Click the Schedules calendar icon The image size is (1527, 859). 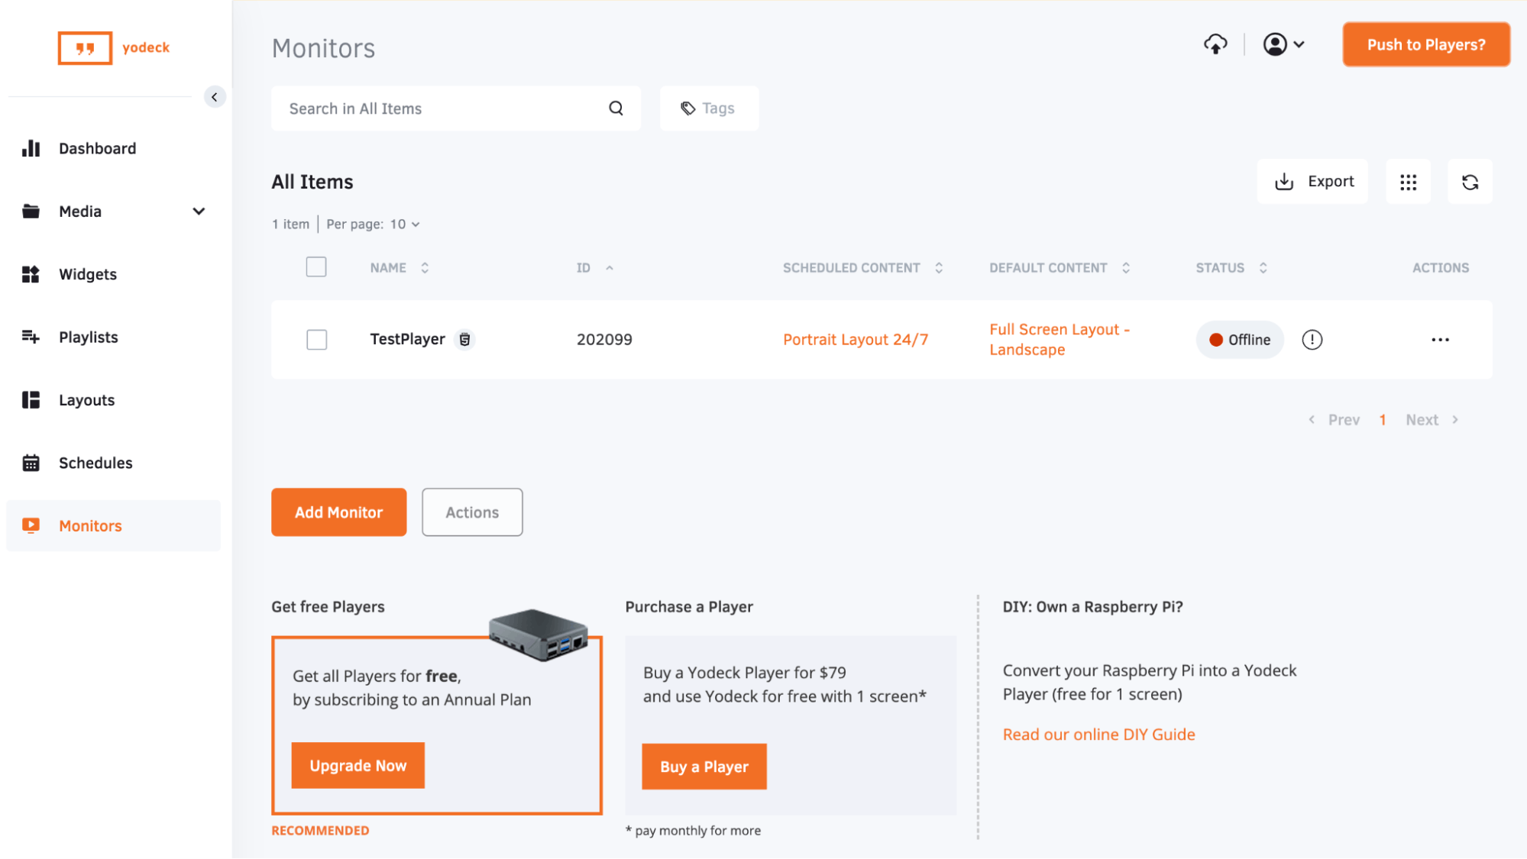click(31, 463)
